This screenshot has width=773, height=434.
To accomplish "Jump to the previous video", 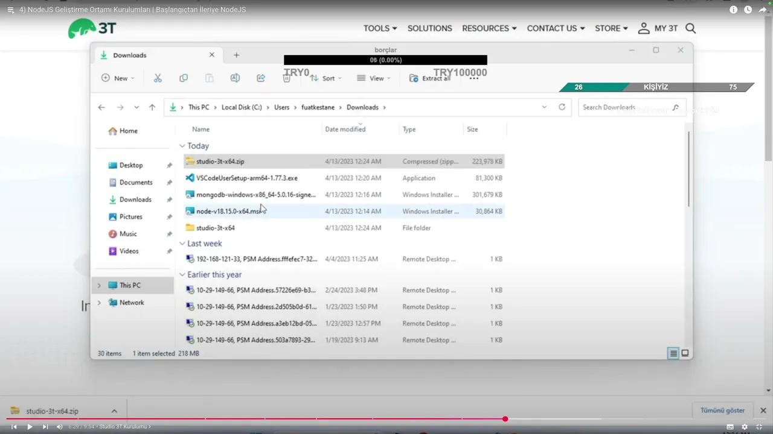I will (14, 427).
